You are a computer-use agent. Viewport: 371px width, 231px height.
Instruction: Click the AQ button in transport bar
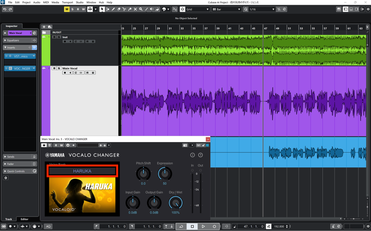[48, 226]
